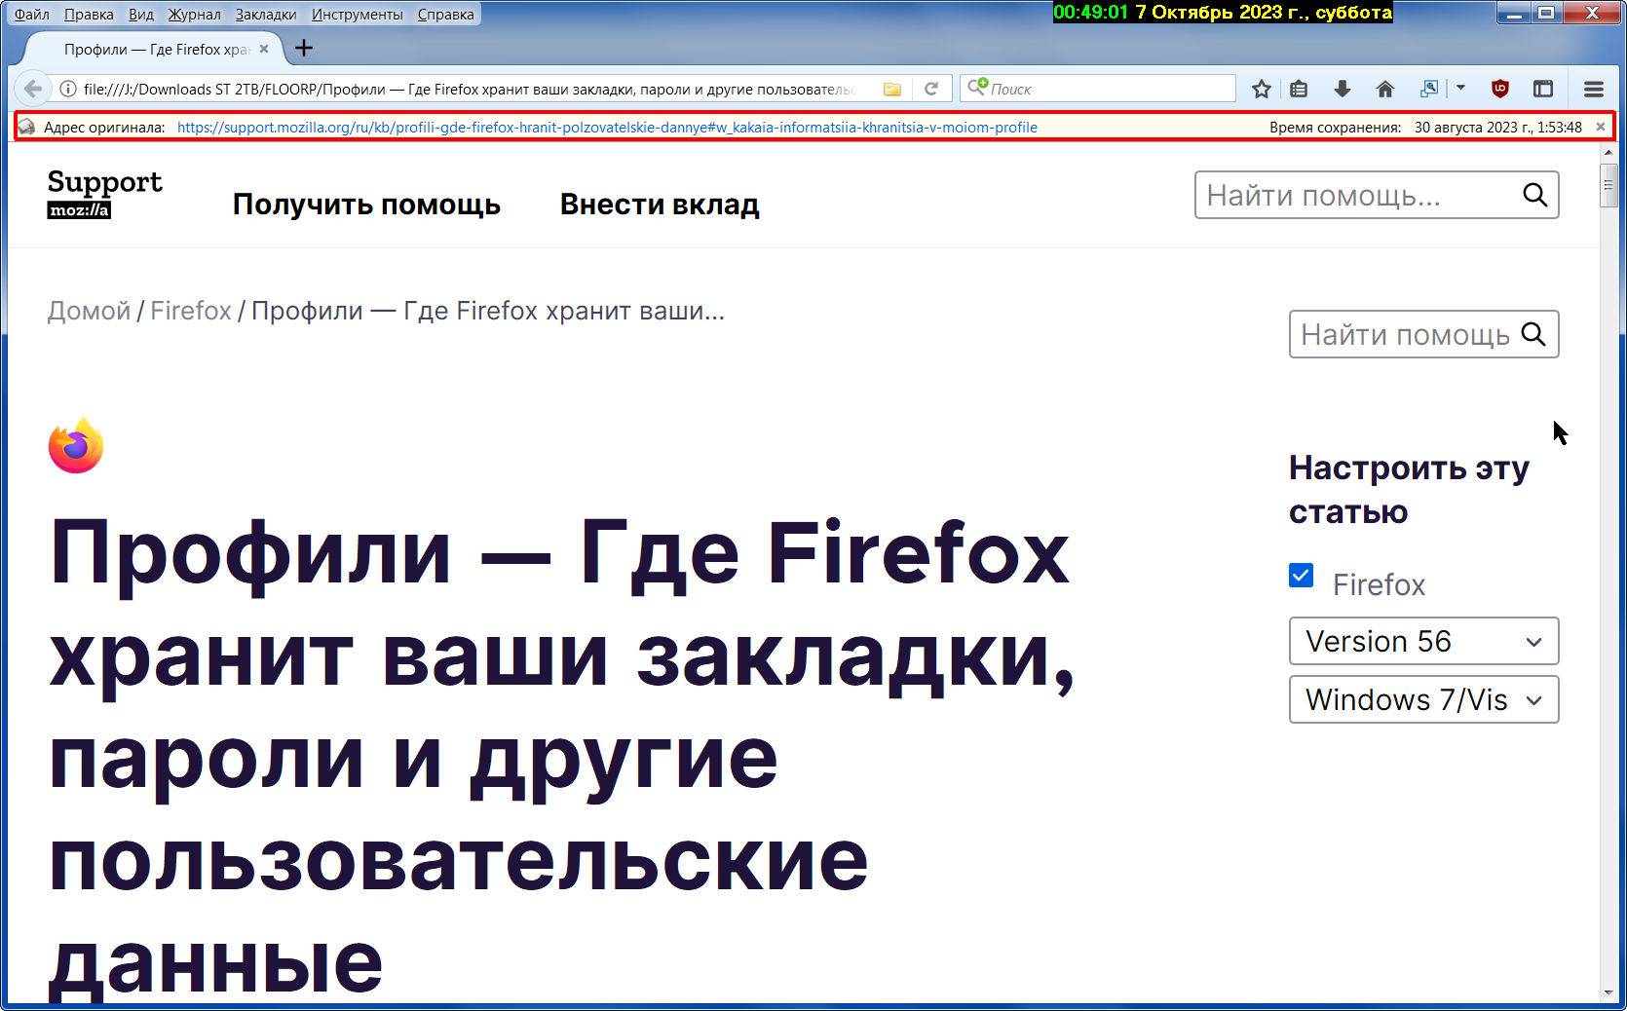Open the downloads arrow
The width and height of the screenshot is (1627, 1011).
click(x=1342, y=89)
